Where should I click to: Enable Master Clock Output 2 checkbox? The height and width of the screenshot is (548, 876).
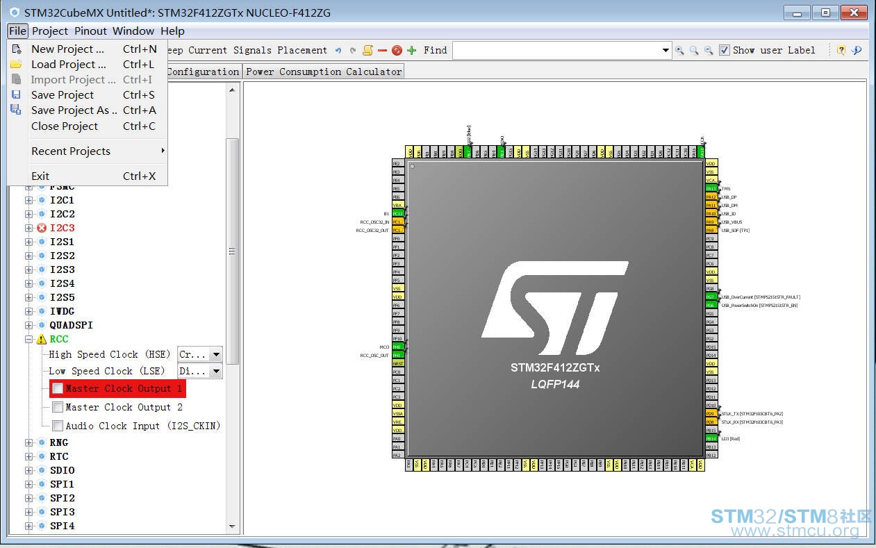pyautogui.click(x=58, y=407)
